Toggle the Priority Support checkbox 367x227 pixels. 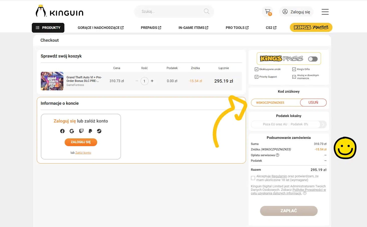click(256, 77)
